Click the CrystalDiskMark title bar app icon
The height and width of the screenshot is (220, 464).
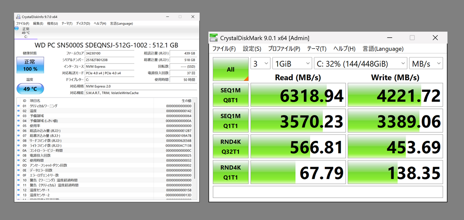click(213, 38)
